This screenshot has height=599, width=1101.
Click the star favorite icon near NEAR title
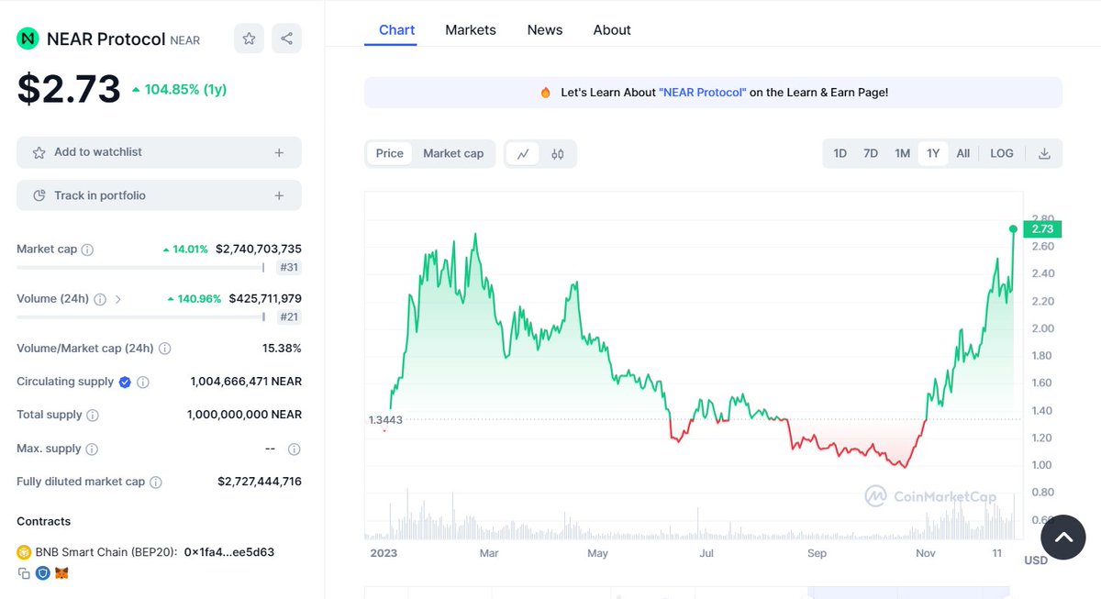coord(249,39)
